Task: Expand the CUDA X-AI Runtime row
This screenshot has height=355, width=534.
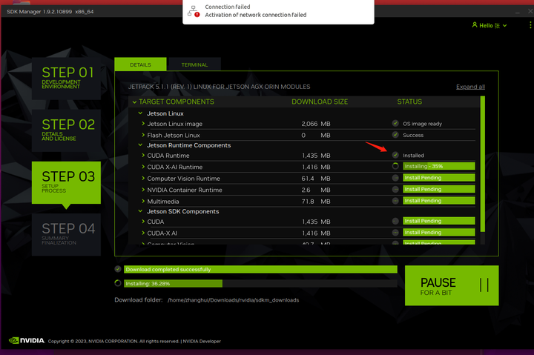Action: [x=143, y=167]
